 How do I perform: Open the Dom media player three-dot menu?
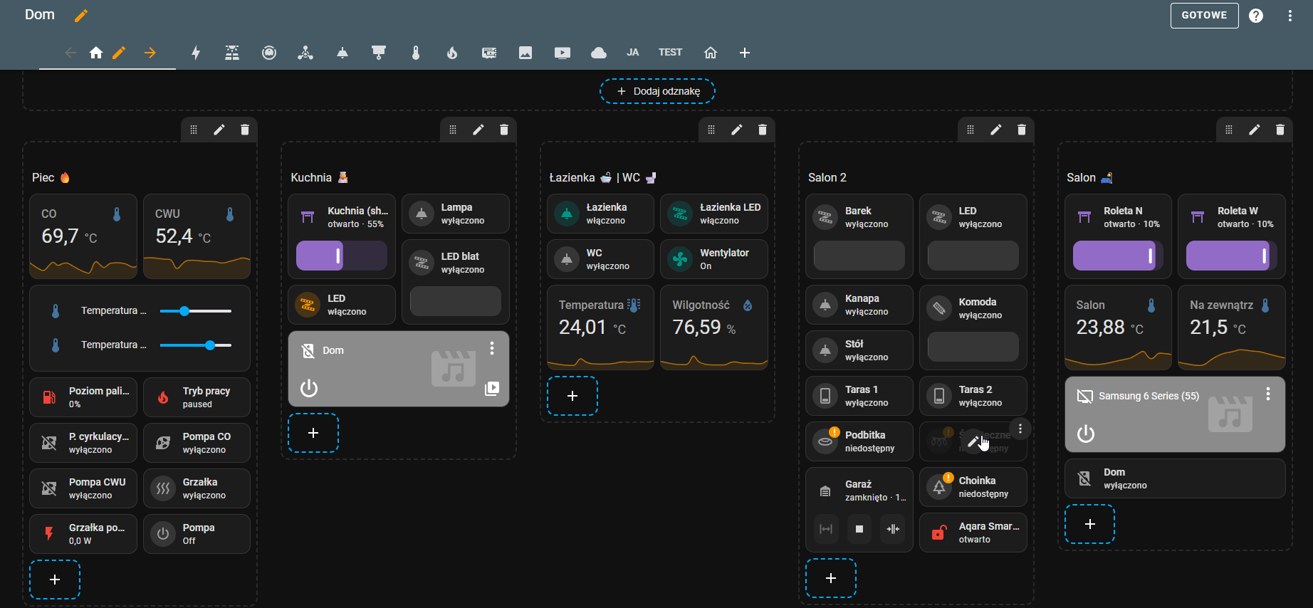pyautogui.click(x=492, y=348)
